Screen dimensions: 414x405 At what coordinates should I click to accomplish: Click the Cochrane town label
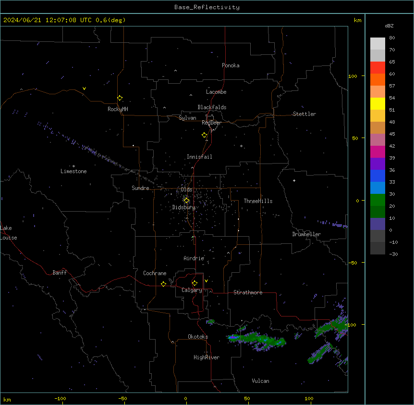(x=155, y=273)
